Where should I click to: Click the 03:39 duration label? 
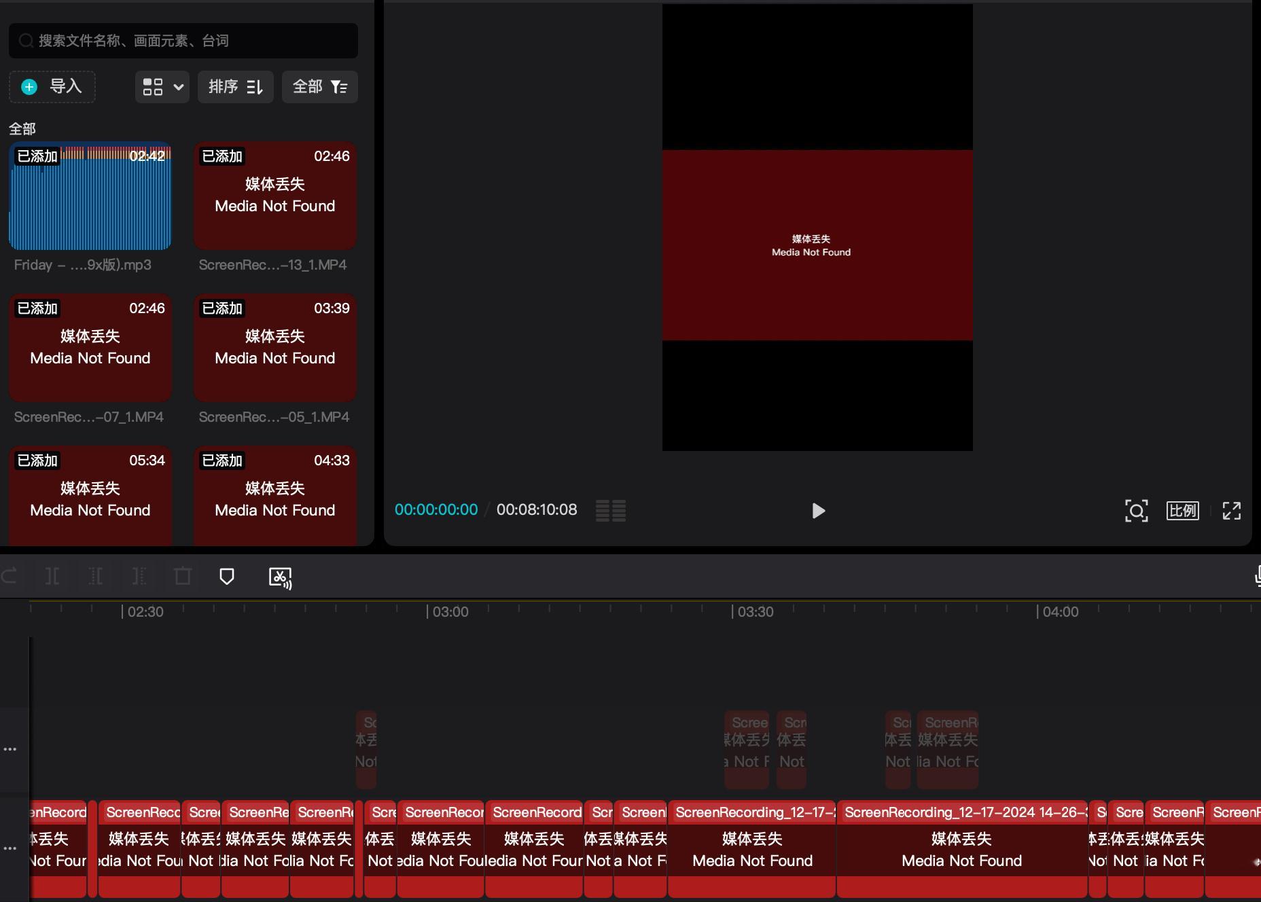[x=332, y=308]
